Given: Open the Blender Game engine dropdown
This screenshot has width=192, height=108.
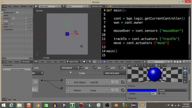Looking at the screenshot, I should 99,6.
